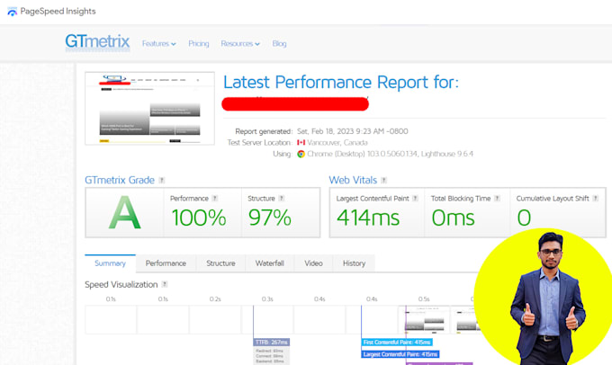
Task: Click help icon beside Speed Visualization
Action: (x=165, y=284)
